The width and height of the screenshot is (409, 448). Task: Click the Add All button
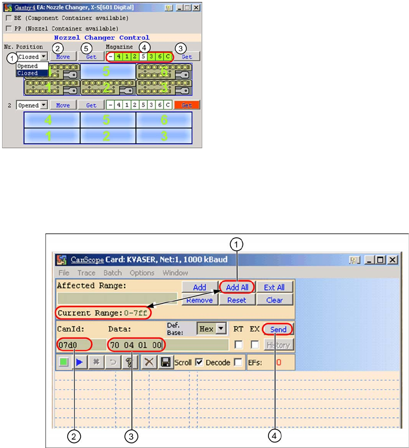237,287
